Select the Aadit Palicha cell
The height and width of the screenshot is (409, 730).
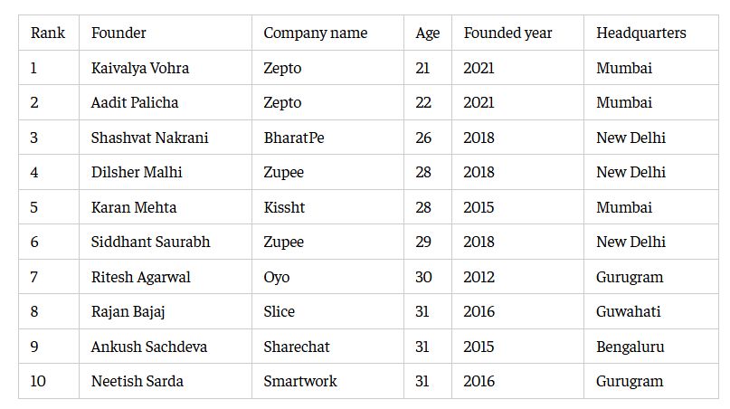135,103
